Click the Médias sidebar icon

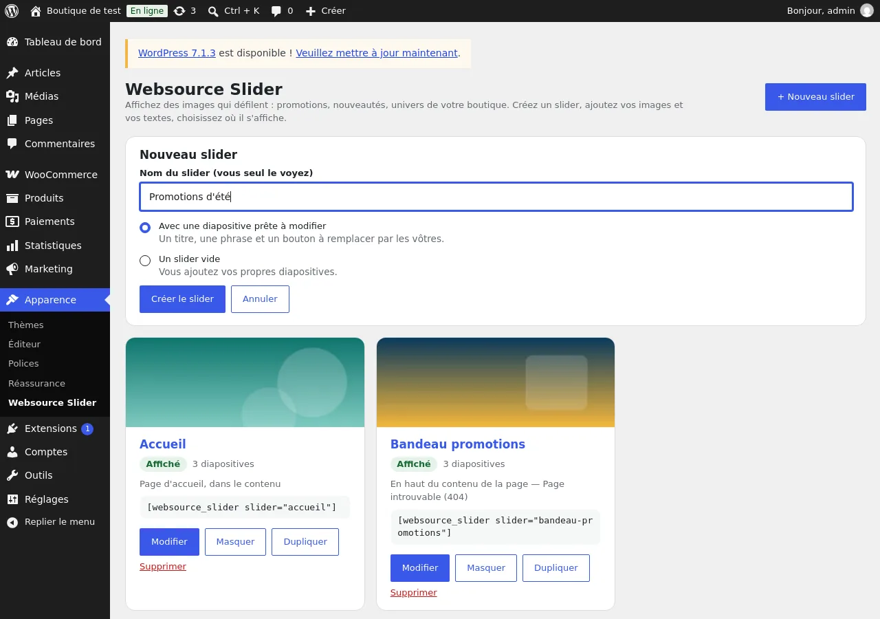point(12,96)
